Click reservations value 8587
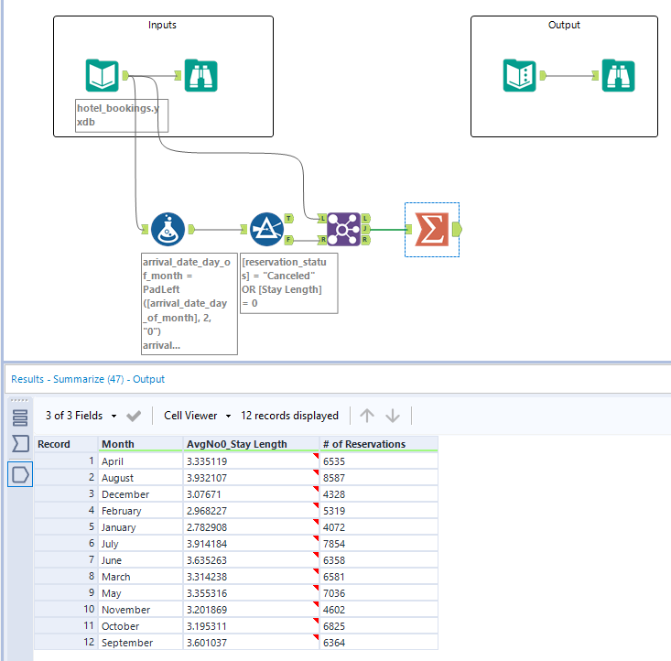 [x=379, y=478]
